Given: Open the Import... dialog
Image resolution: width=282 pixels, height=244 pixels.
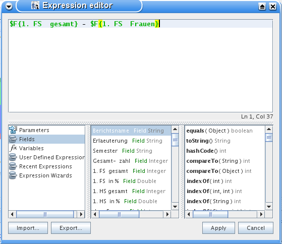Looking at the screenshot, I should [x=28, y=228].
